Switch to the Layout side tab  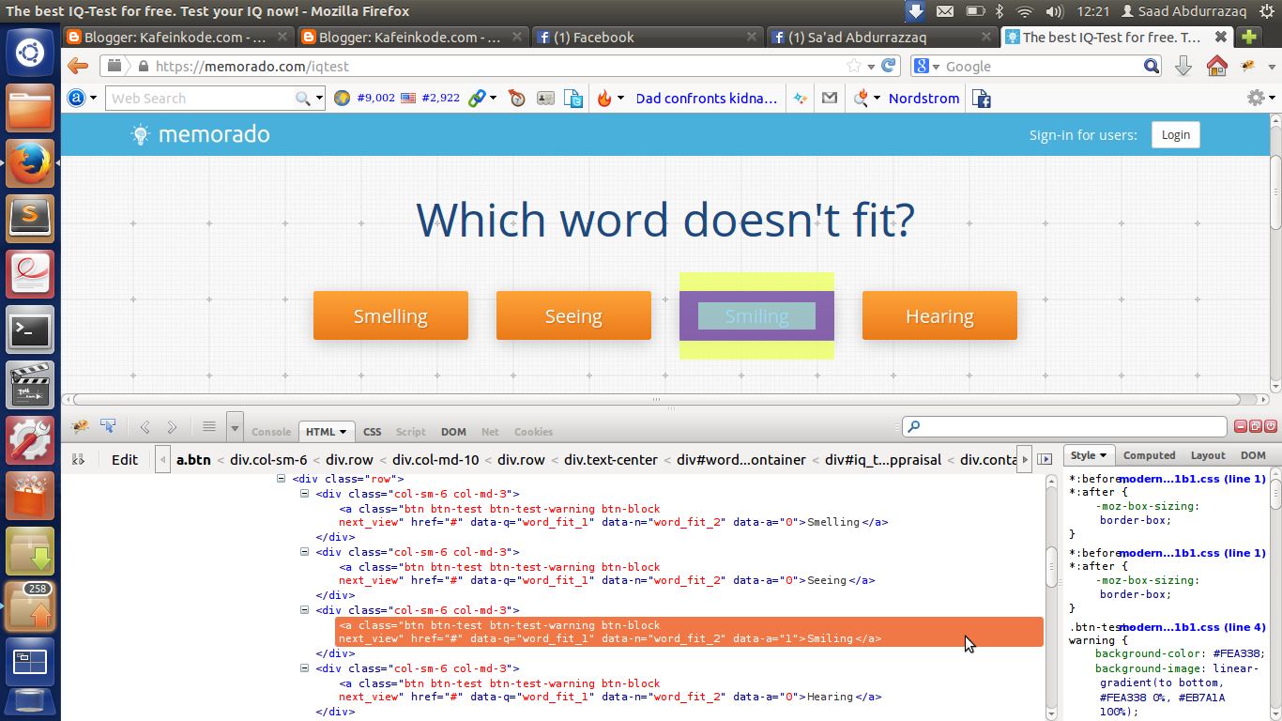tap(1208, 455)
